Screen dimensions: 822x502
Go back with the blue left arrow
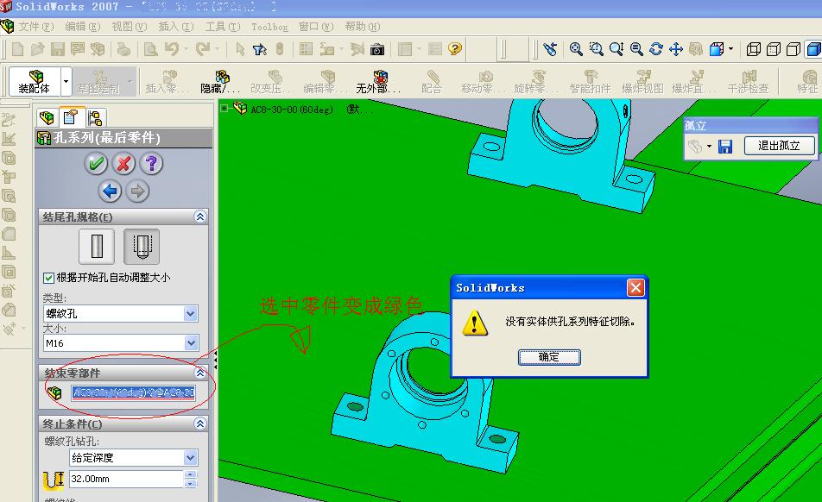pyautogui.click(x=110, y=191)
